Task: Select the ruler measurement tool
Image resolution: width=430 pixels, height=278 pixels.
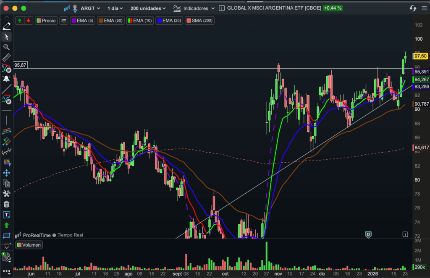Action: (x=6, y=58)
